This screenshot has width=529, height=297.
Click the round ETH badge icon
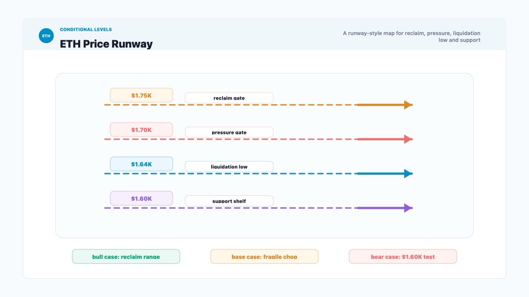pyautogui.click(x=46, y=36)
